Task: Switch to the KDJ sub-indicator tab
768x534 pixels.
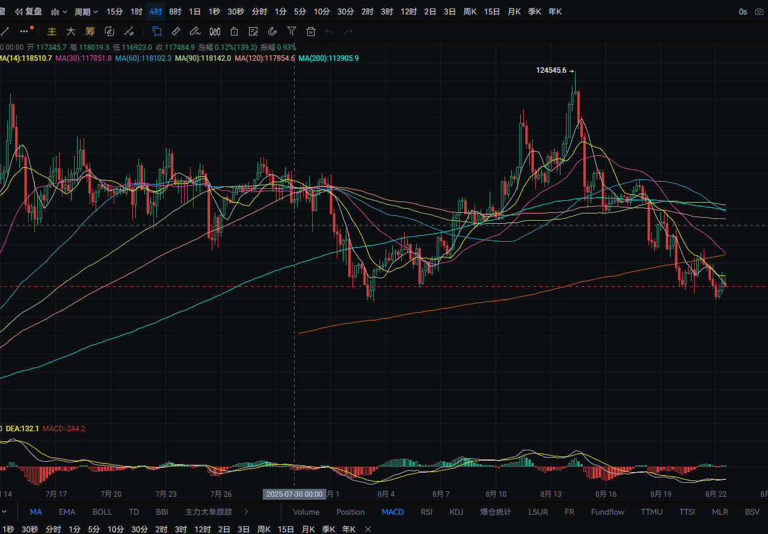Action: pyautogui.click(x=456, y=512)
